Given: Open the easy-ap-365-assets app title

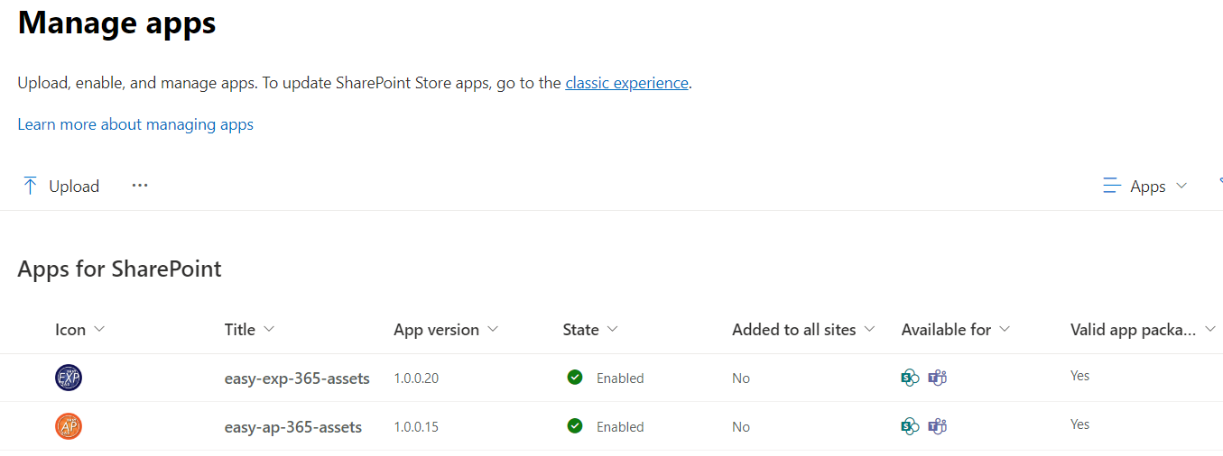Looking at the screenshot, I should [293, 427].
